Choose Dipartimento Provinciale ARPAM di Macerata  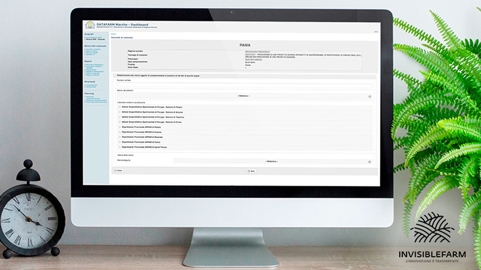[120, 137]
